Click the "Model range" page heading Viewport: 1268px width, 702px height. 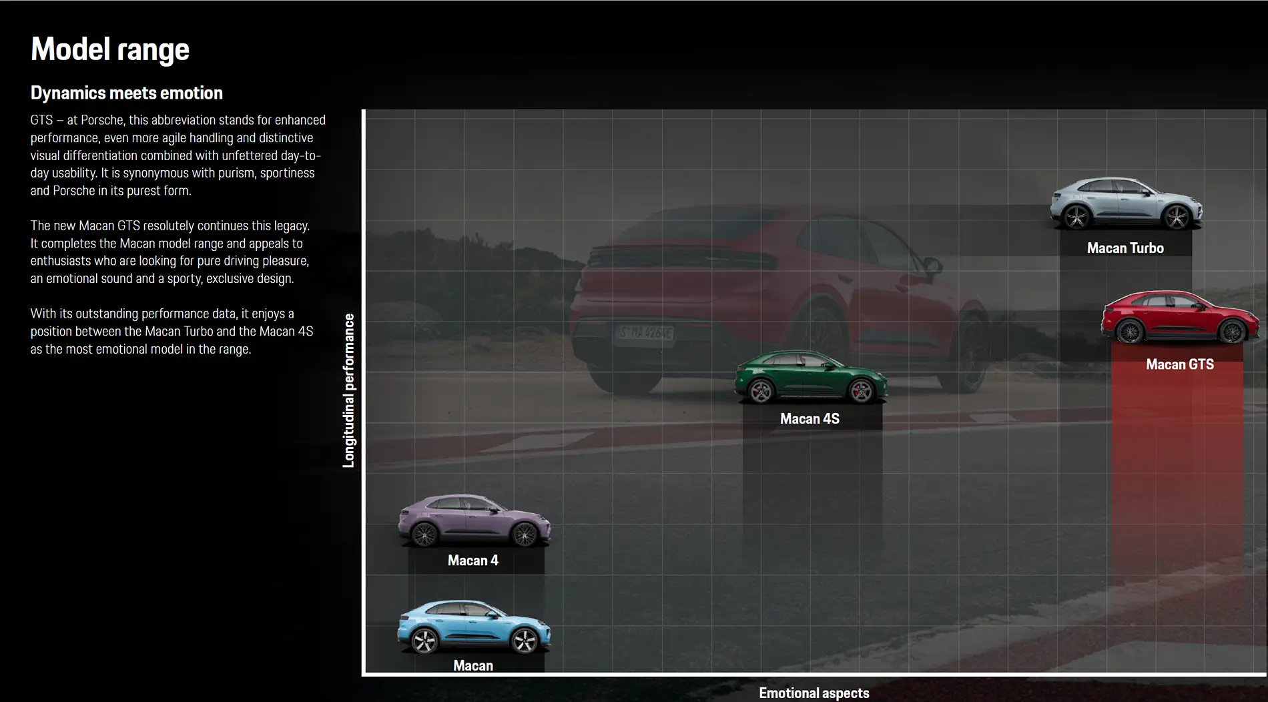[x=110, y=49]
